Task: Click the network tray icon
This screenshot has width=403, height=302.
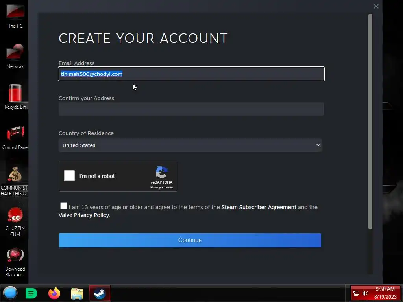Action: (x=356, y=293)
